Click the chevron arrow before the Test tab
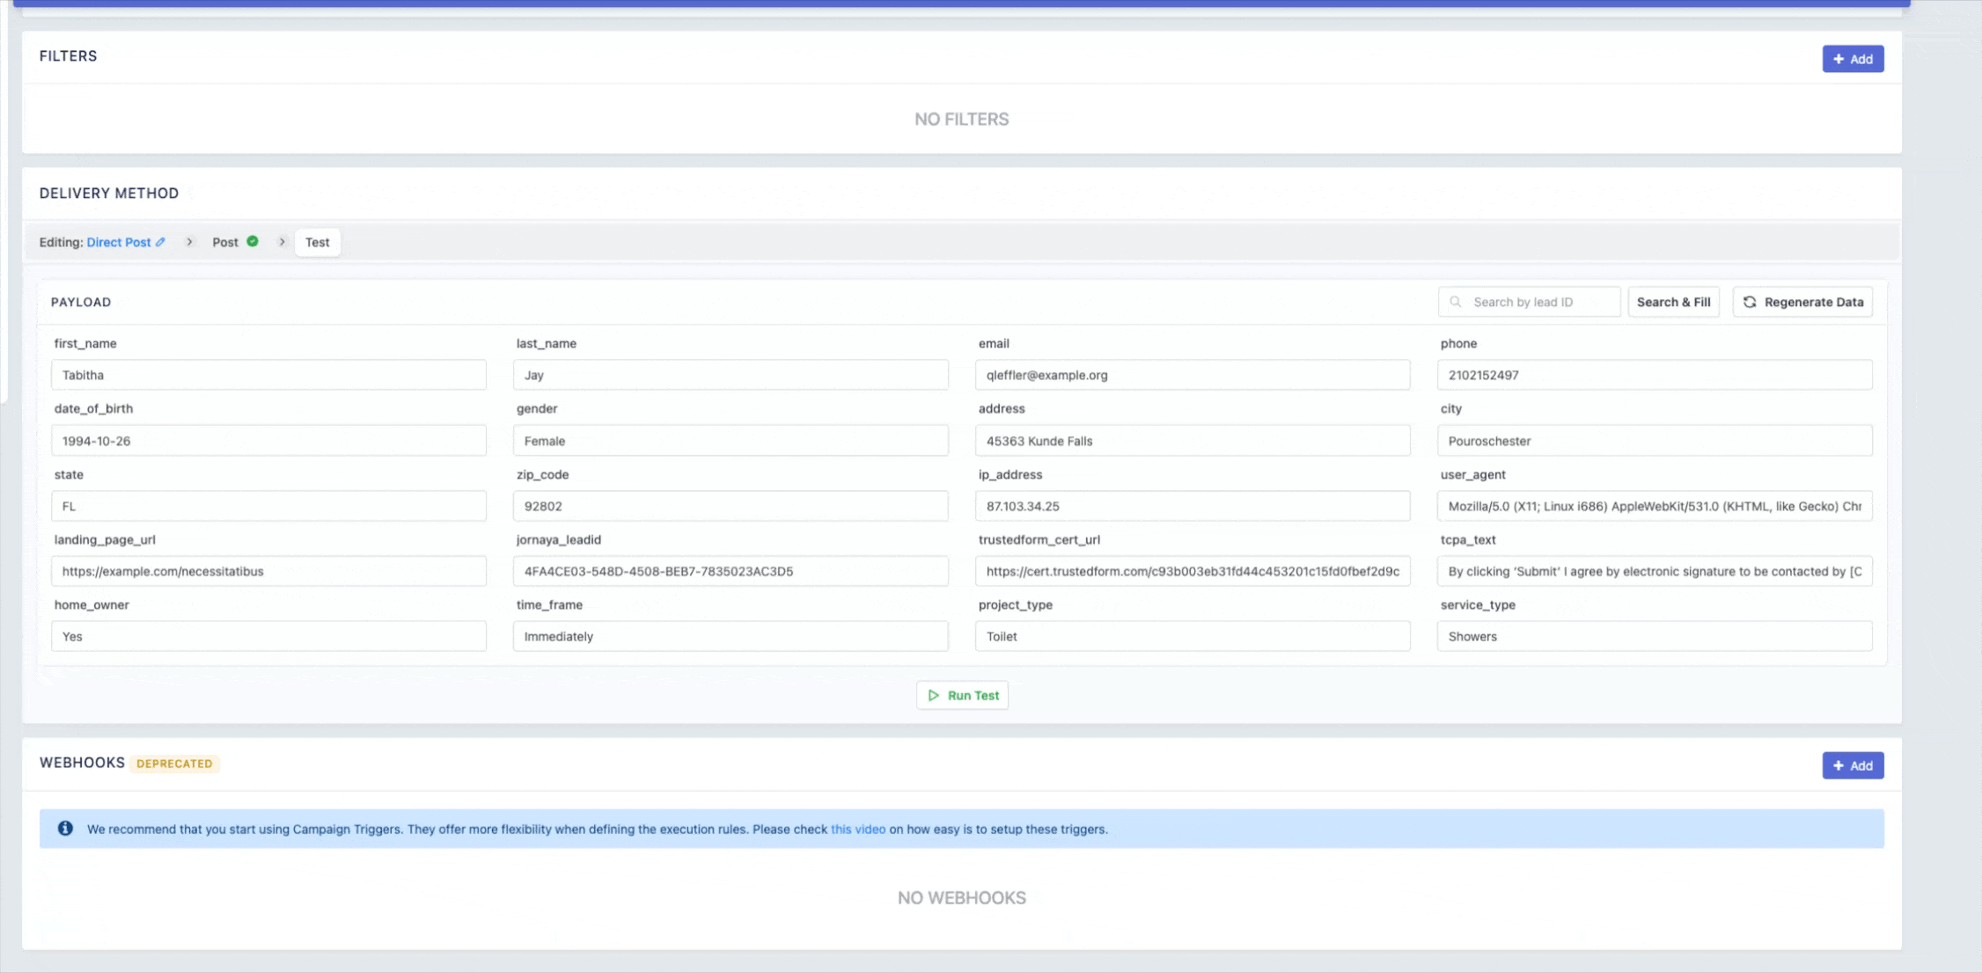This screenshot has width=1982, height=973. point(283,242)
